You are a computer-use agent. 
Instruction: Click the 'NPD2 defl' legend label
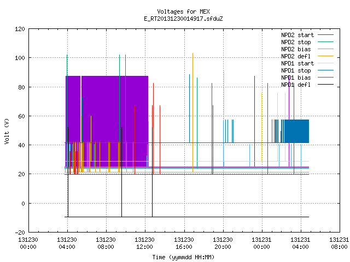tap(296, 56)
